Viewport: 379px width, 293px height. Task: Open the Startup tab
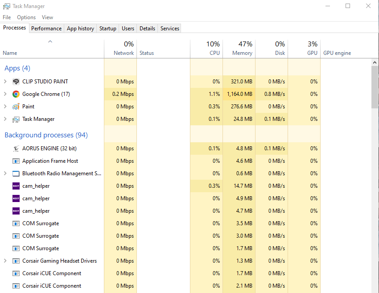click(x=107, y=29)
